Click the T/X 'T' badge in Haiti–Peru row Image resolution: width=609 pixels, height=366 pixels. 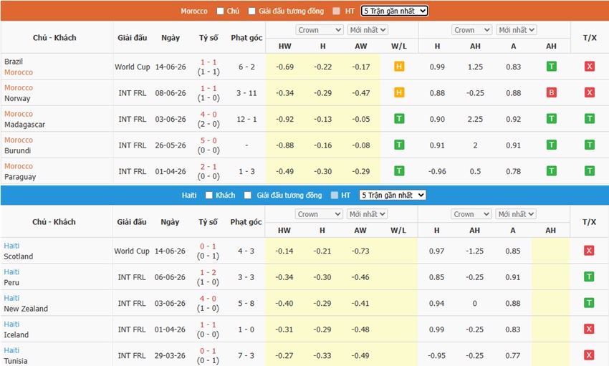coord(589,276)
